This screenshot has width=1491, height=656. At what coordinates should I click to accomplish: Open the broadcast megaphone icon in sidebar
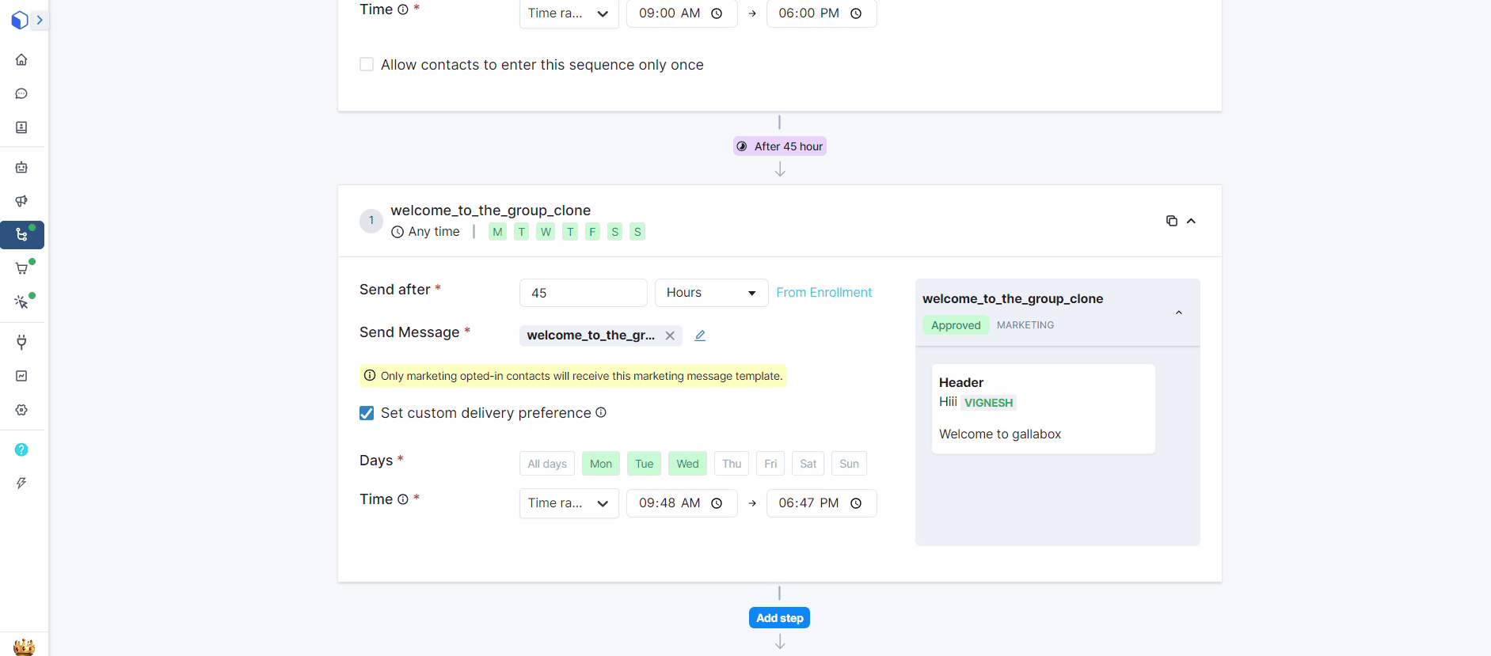pos(21,201)
